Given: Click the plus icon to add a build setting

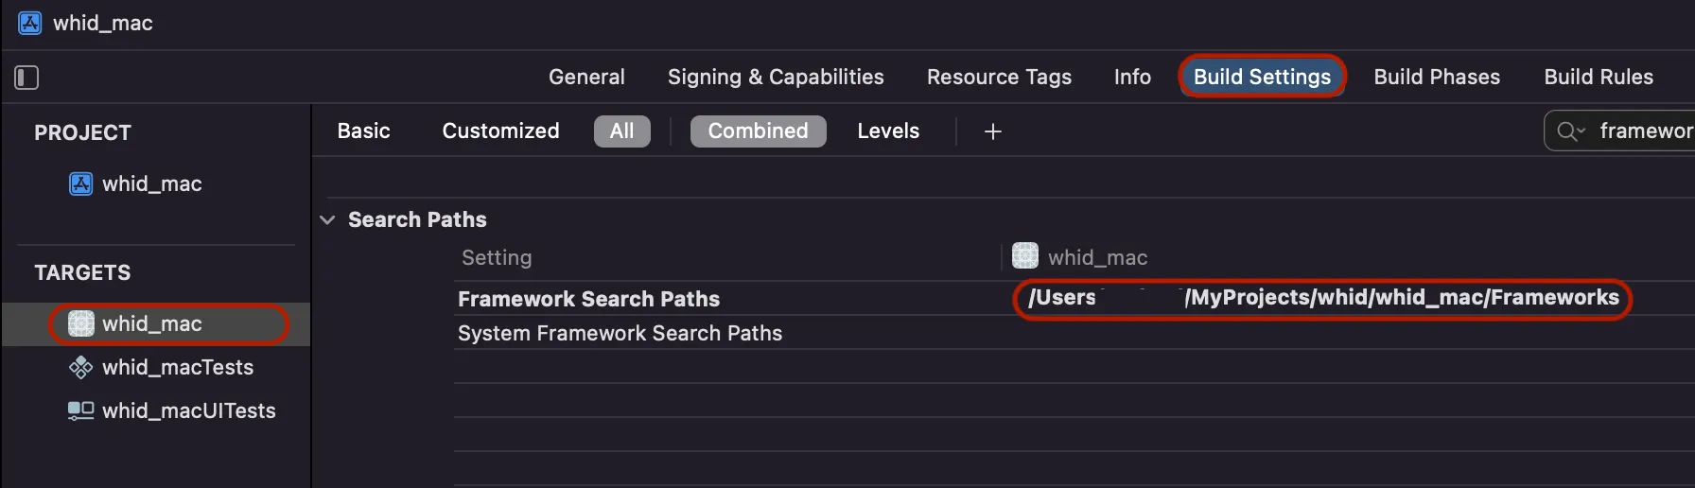Looking at the screenshot, I should pos(993,131).
